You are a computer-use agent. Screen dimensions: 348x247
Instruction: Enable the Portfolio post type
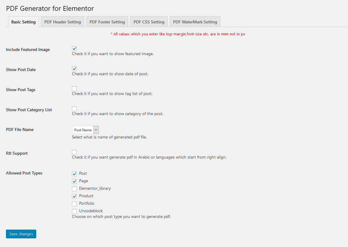[74, 204]
